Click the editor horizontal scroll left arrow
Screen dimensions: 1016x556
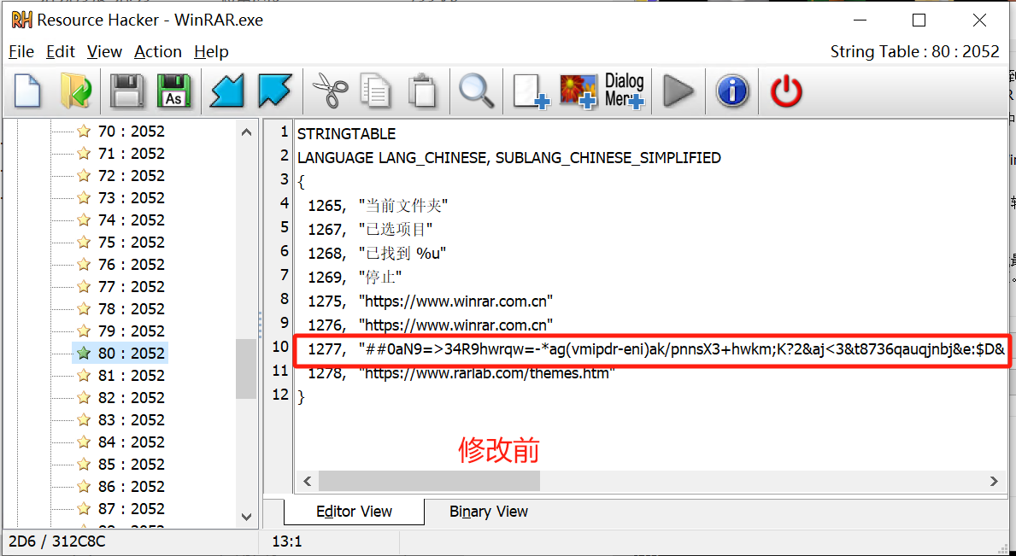(x=307, y=481)
